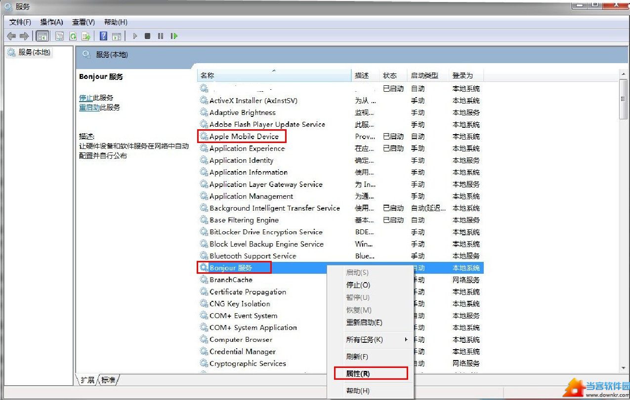Sort by the 描述 column header
The width and height of the screenshot is (630, 400).
coord(366,75)
